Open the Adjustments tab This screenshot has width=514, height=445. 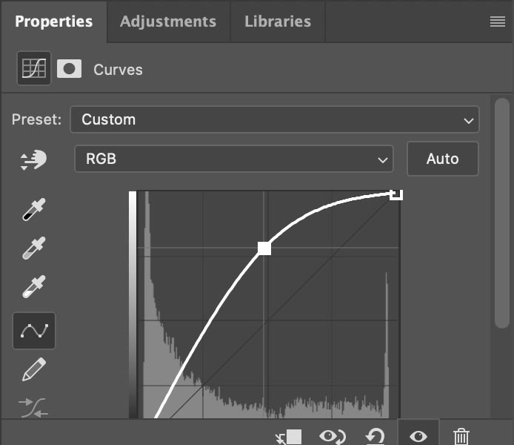168,22
